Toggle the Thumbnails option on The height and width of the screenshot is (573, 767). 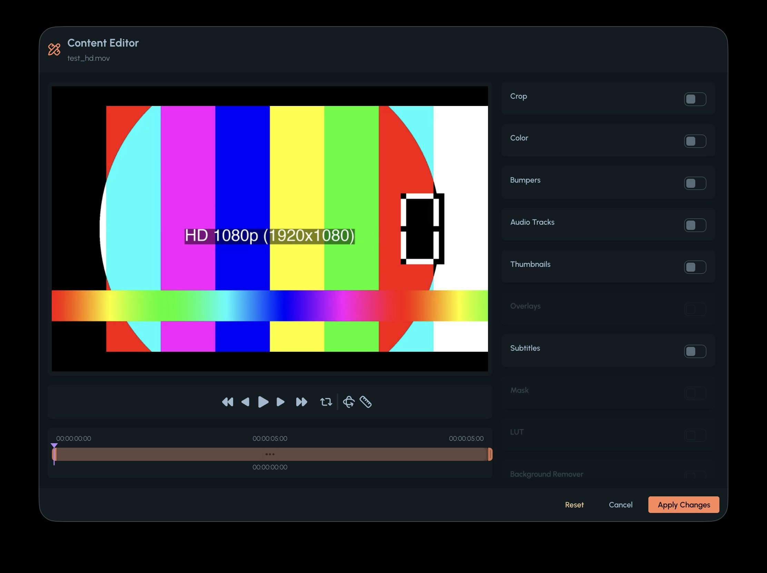coord(695,267)
